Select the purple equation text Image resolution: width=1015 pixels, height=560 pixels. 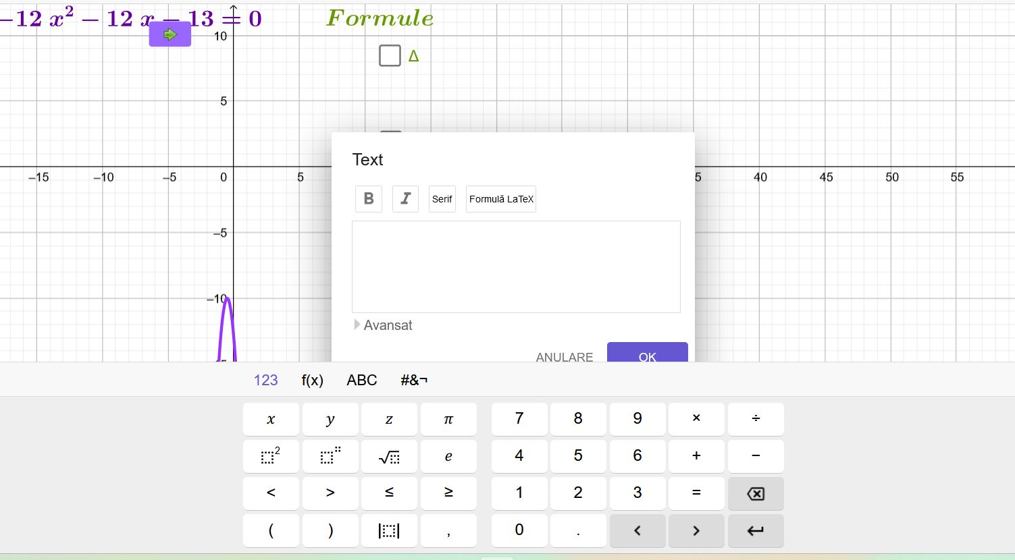tap(131, 18)
